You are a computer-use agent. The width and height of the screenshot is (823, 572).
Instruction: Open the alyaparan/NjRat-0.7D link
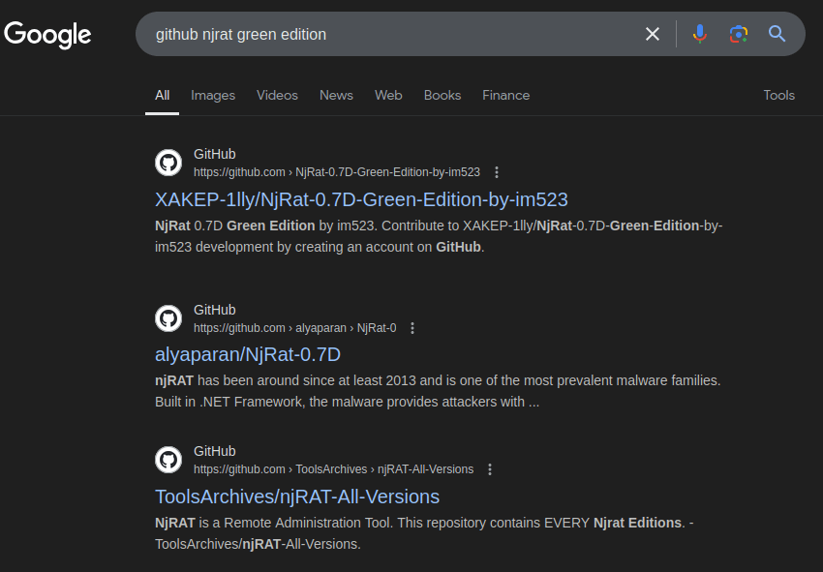click(248, 355)
